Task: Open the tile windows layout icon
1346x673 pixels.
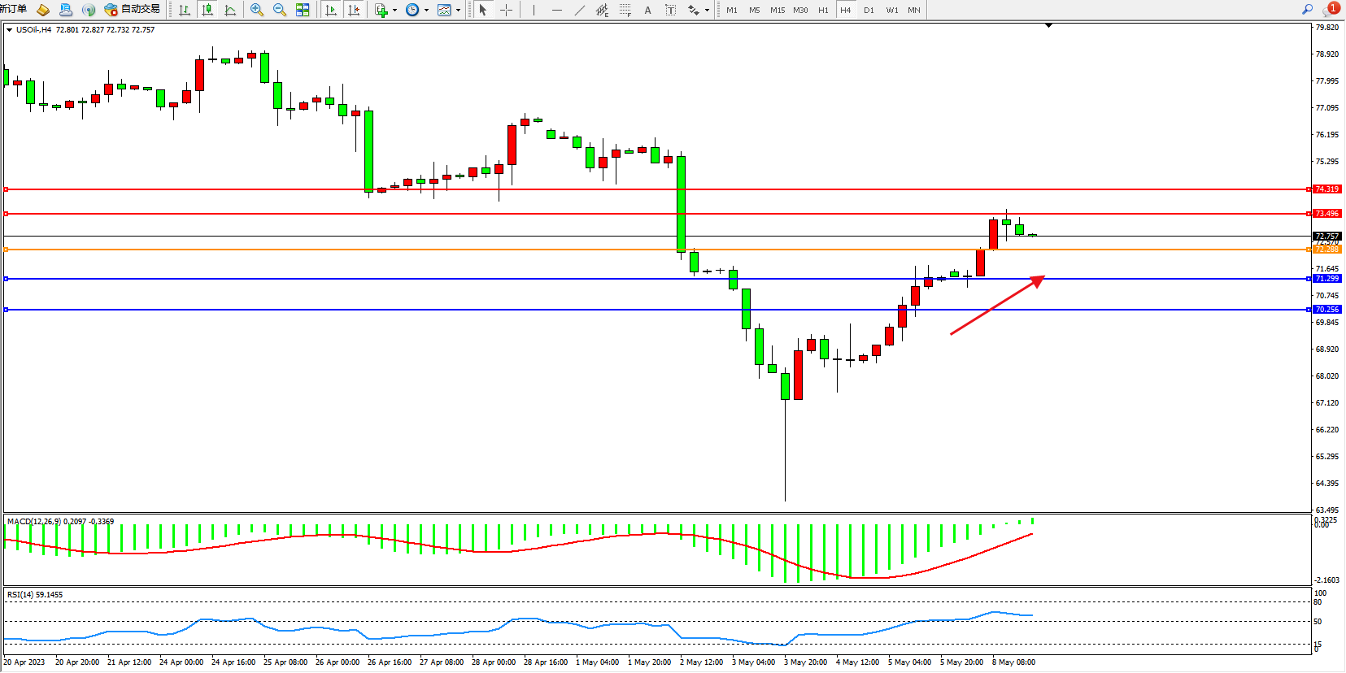Action: click(303, 10)
